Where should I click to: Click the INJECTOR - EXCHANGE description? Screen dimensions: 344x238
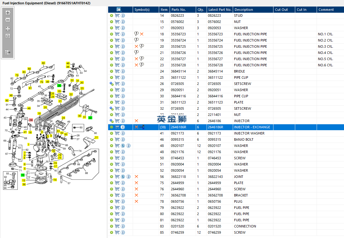[252, 127]
